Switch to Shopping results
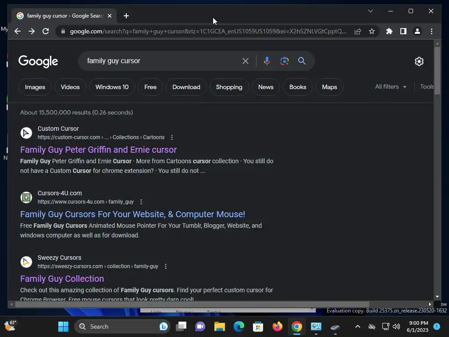 [229, 87]
